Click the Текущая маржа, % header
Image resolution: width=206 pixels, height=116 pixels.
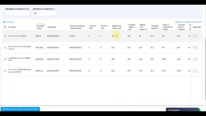point(155,27)
